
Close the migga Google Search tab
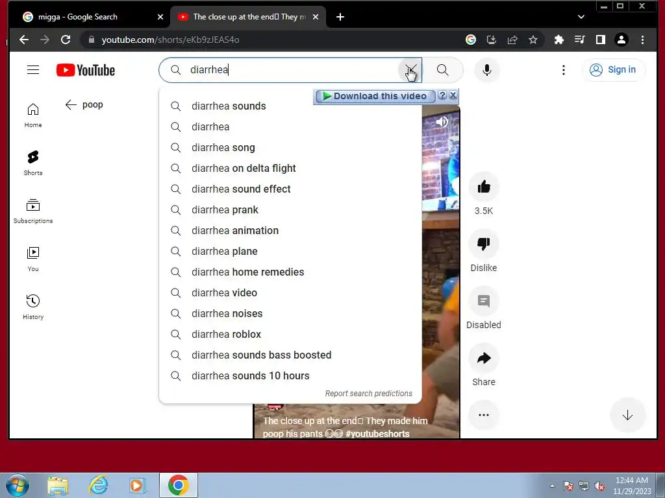[x=160, y=17]
